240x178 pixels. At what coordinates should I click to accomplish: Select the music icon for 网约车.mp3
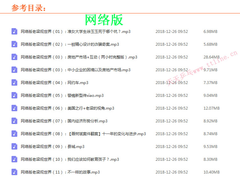(14, 82)
